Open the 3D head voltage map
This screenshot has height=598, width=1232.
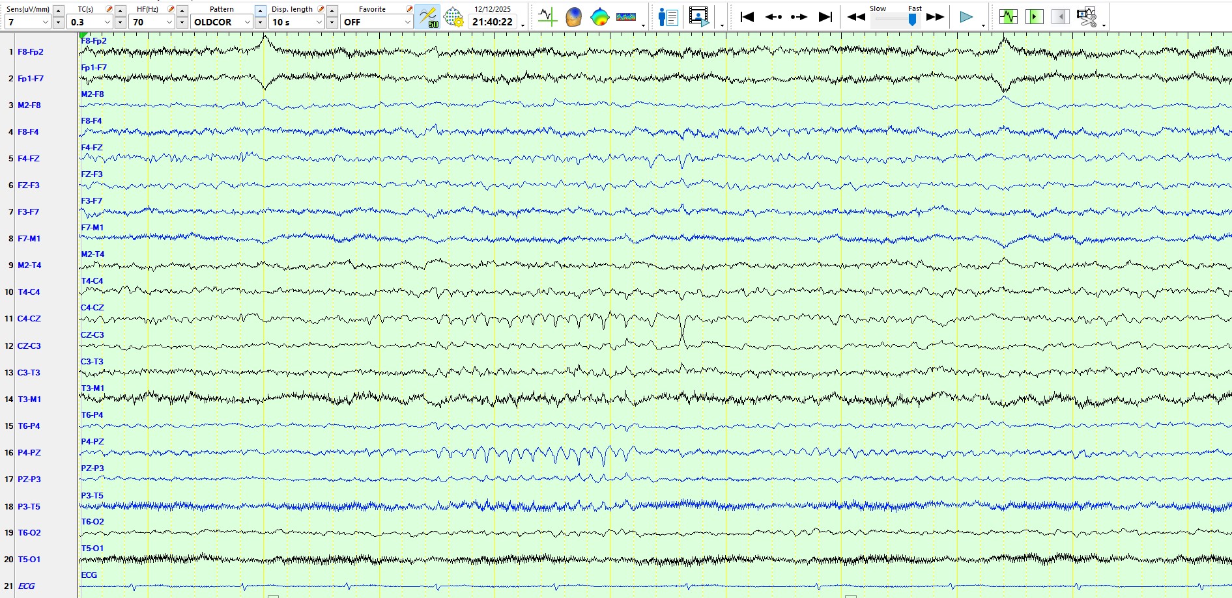pyautogui.click(x=573, y=17)
